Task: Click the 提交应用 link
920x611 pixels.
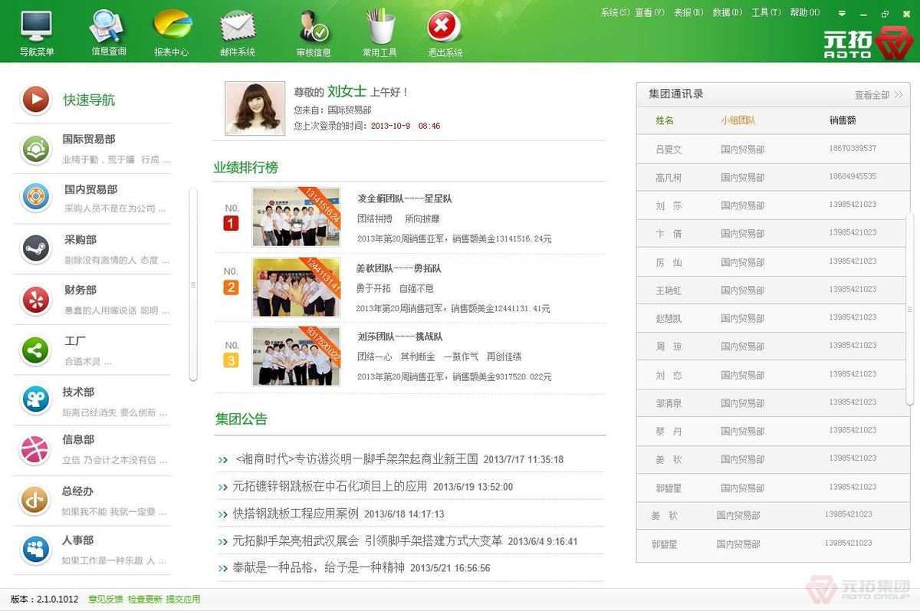Action: pos(183,600)
